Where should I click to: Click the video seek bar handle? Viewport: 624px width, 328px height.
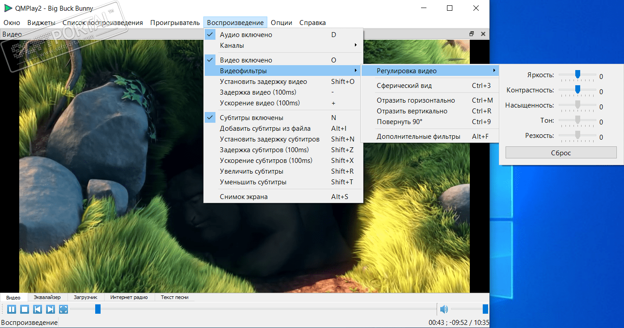98,309
